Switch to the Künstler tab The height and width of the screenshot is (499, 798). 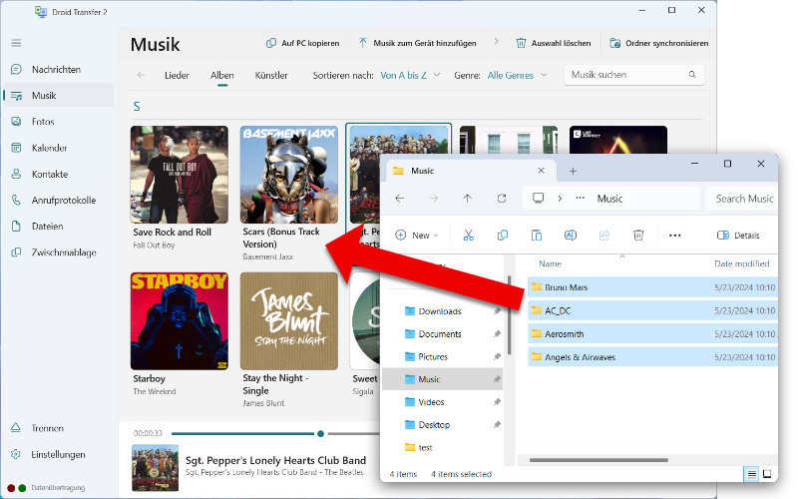(271, 76)
